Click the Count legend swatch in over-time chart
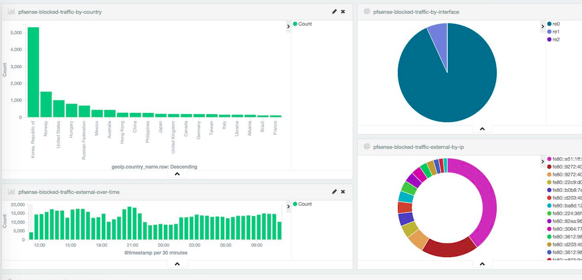 click(x=295, y=204)
